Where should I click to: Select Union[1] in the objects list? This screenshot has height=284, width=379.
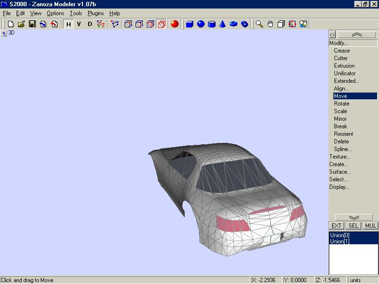340,241
